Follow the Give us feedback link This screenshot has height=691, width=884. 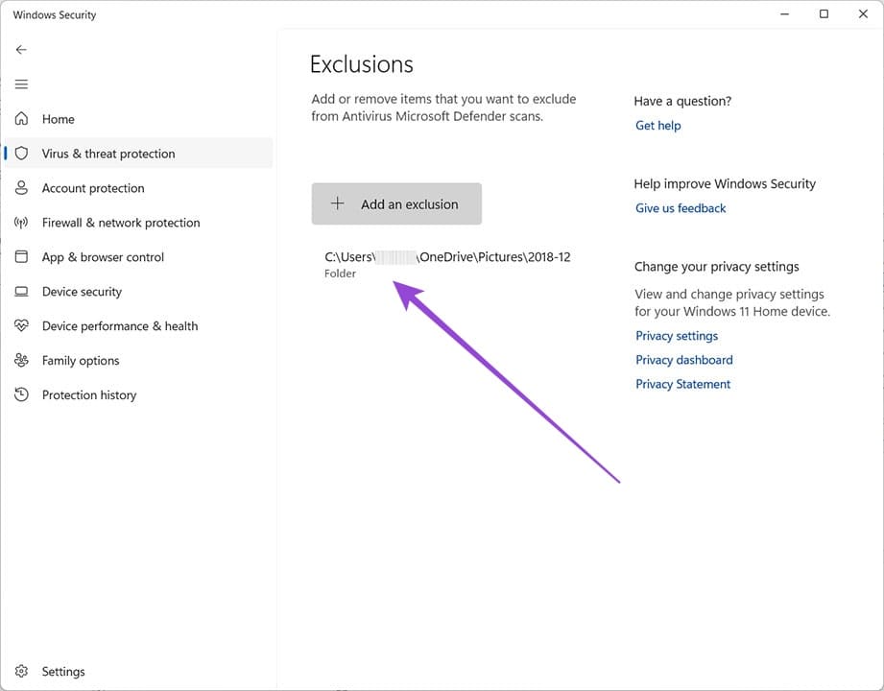click(x=681, y=208)
